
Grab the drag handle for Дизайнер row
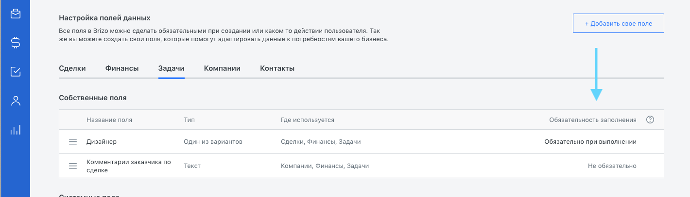pos(73,142)
